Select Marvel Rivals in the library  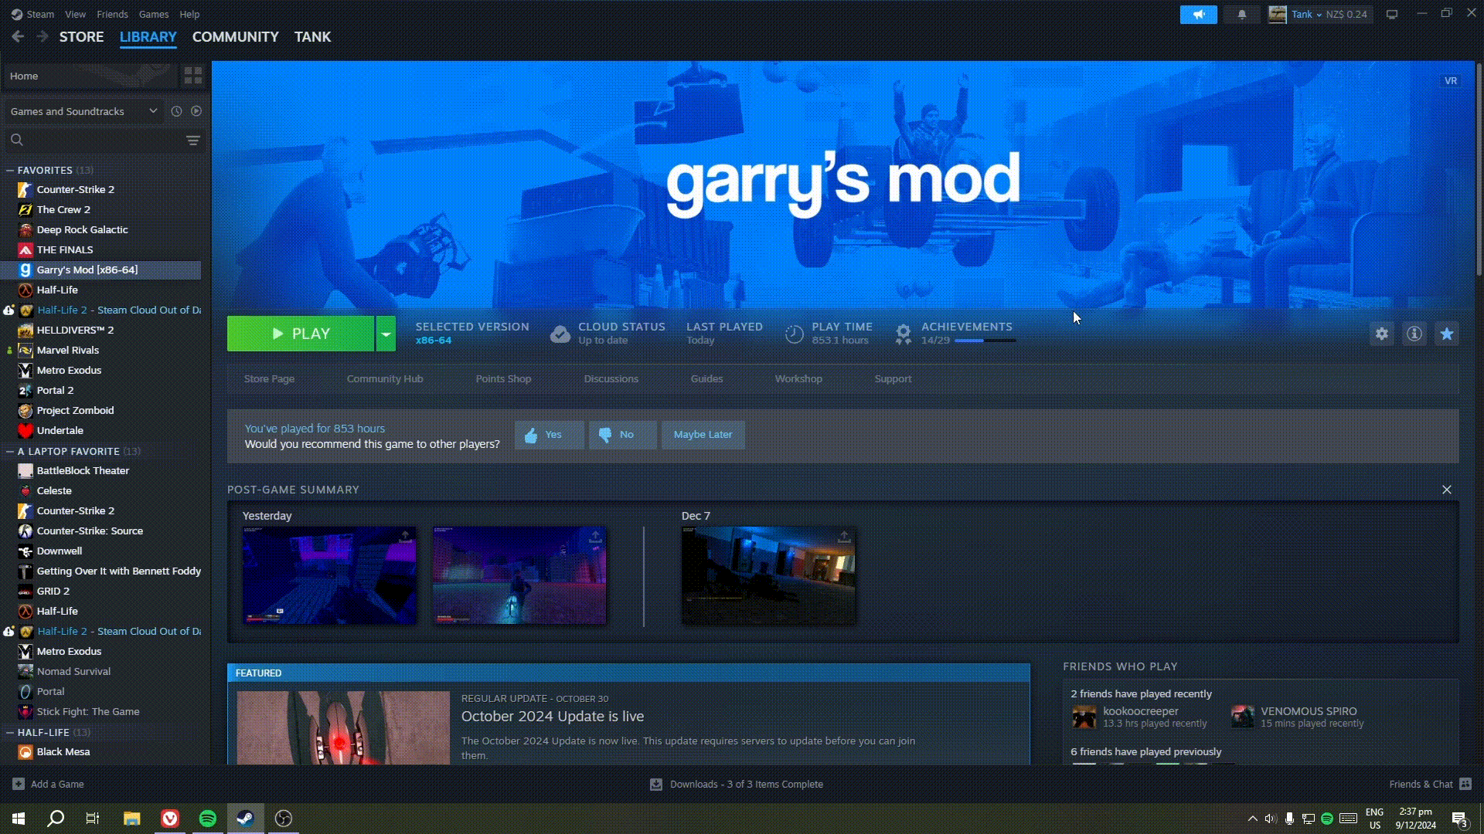(68, 350)
